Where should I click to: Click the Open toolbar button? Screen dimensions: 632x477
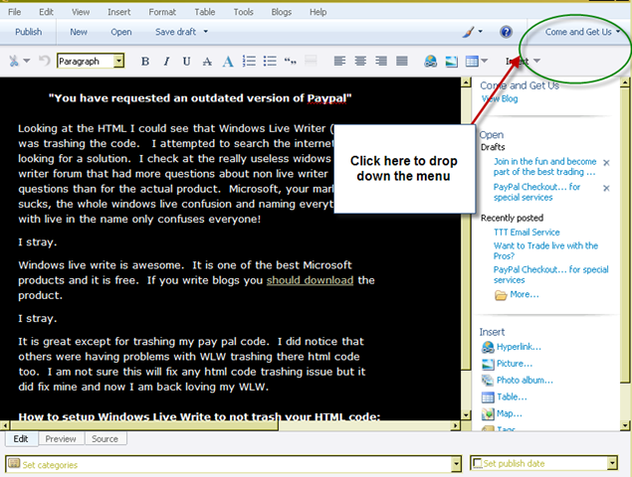pos(120,32)
